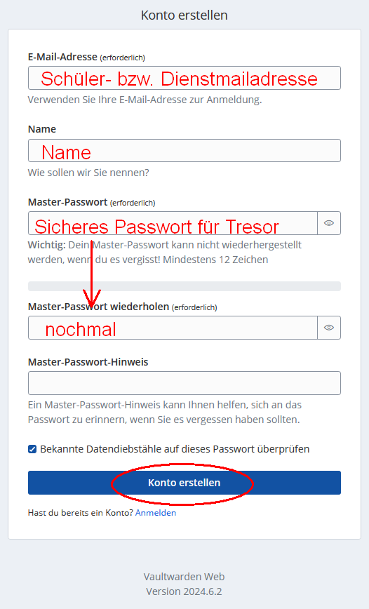Click the Vaultwarden Web footer text

pyautogui.click(x=184, y=577)
